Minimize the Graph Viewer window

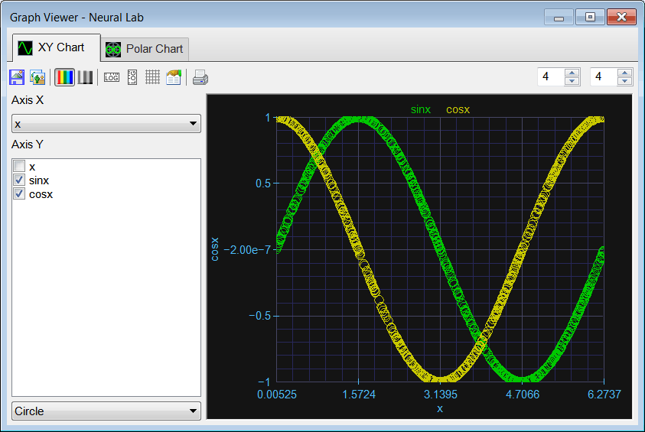(x=559, y=17)
